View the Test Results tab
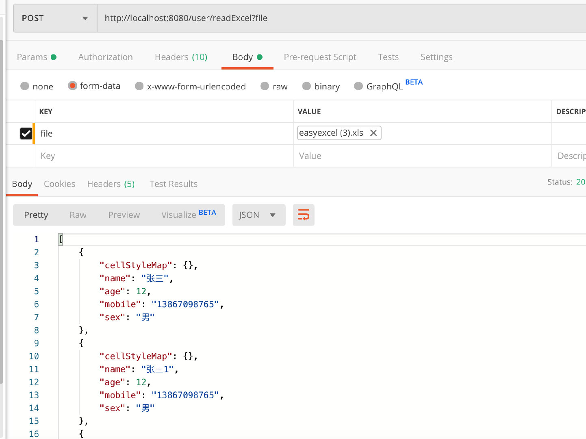The height and width of the screenshot is (439, 586). click(x=173, y=184)
